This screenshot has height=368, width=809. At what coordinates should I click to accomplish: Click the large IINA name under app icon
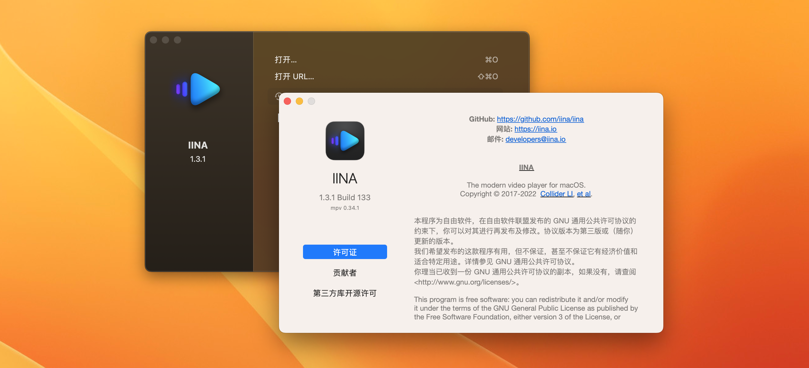pyautogui.click(x=345, y=178)
